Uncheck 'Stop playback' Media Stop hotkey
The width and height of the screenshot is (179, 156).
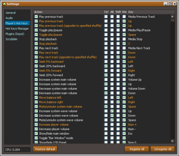point(36,39)
